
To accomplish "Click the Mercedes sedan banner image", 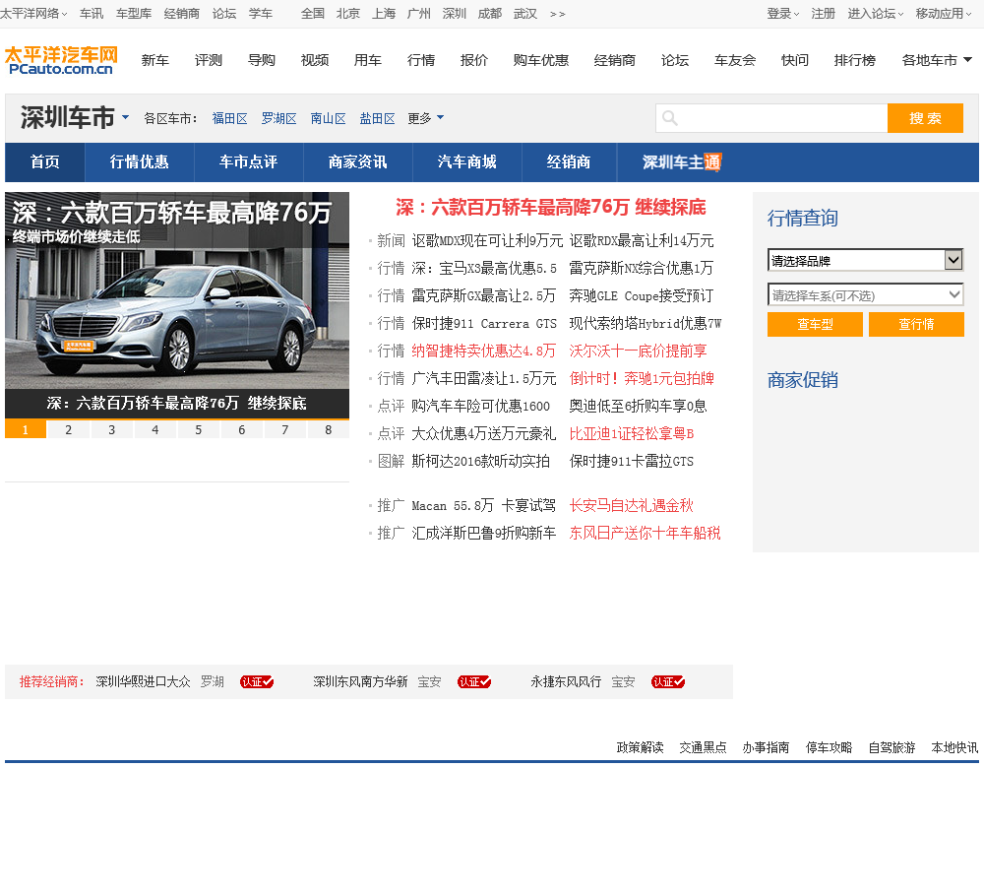I will click(177, 305).
